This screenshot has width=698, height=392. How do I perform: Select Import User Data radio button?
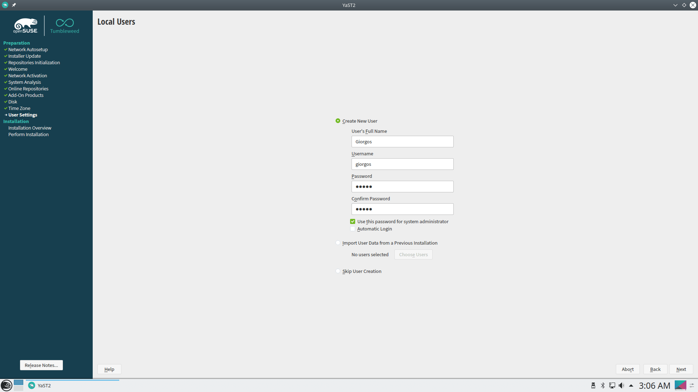338,243
